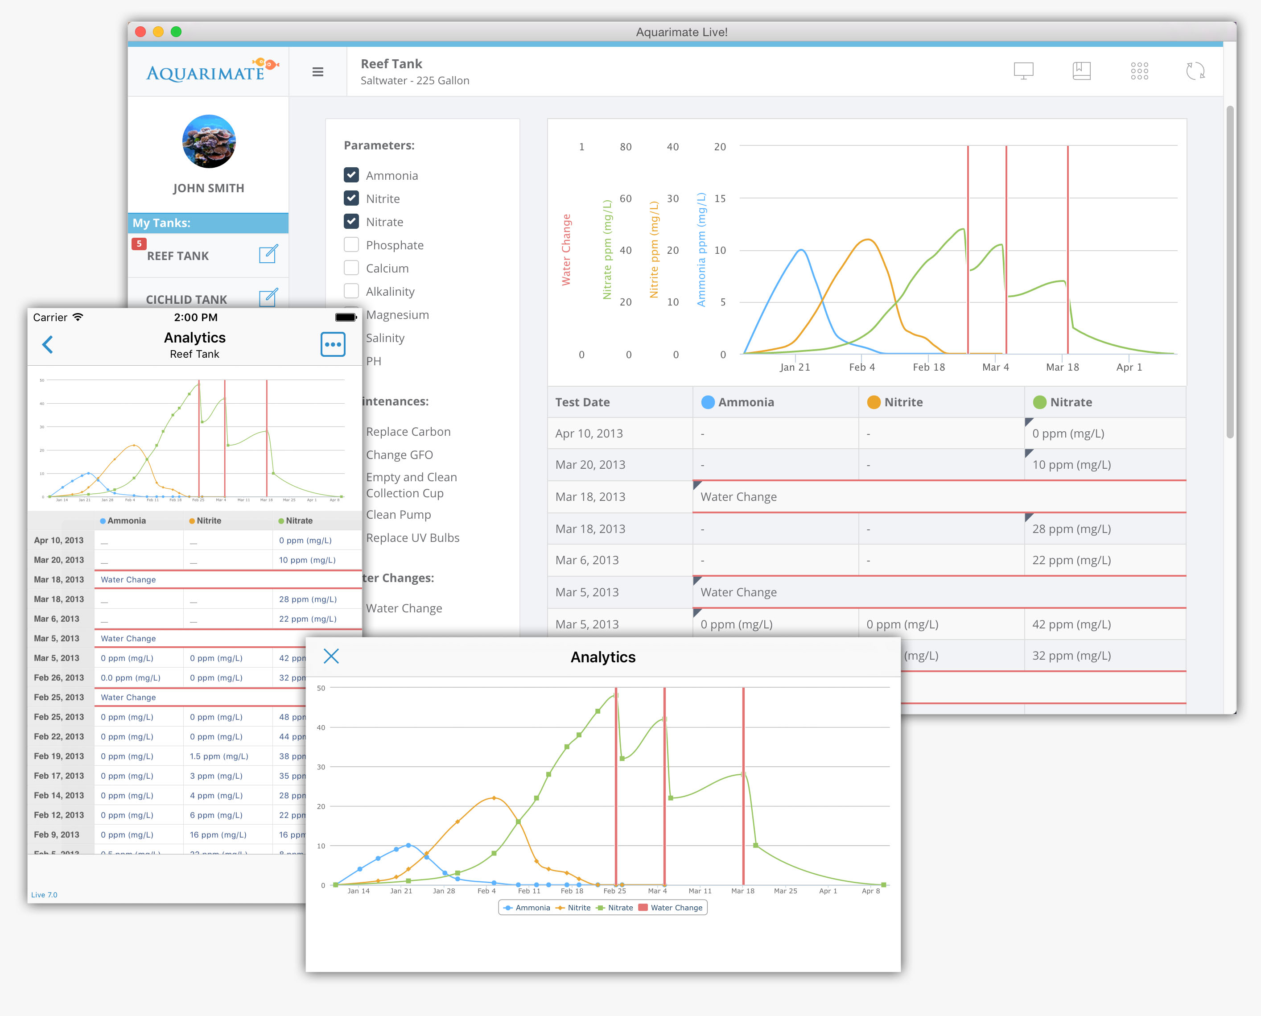
Task: Toggle Nitrite series in tablet chart legend
Action: [573, 908]
